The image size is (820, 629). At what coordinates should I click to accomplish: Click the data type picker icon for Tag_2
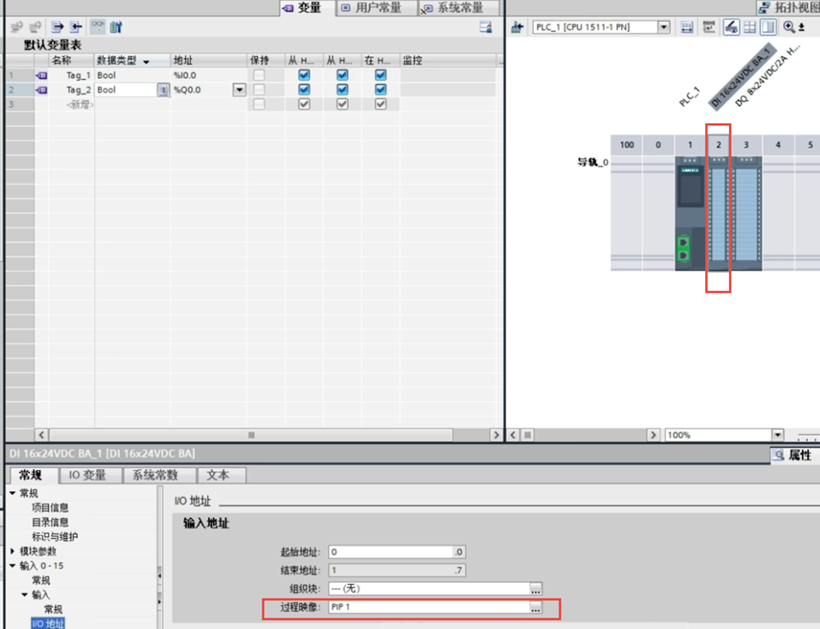162,90
